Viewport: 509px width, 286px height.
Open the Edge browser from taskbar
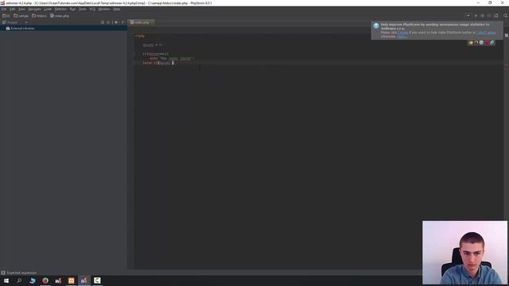click(32, 280)
